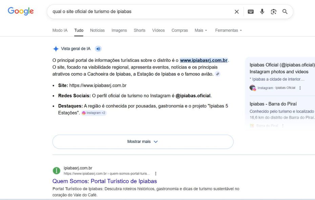Open three-dot menu for ipiabasrj.com.br result
This screenshot has width=315, height=200.
tap(155, 174)
